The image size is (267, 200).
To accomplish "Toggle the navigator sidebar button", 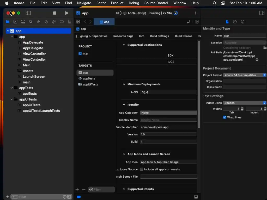I will [x=28, y=13].
